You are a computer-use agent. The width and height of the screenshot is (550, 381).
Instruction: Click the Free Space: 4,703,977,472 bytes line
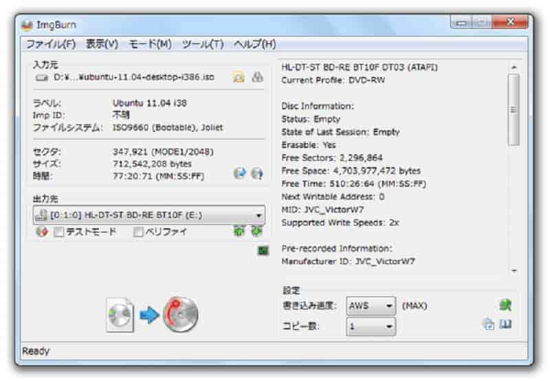(x=351, y=171)
